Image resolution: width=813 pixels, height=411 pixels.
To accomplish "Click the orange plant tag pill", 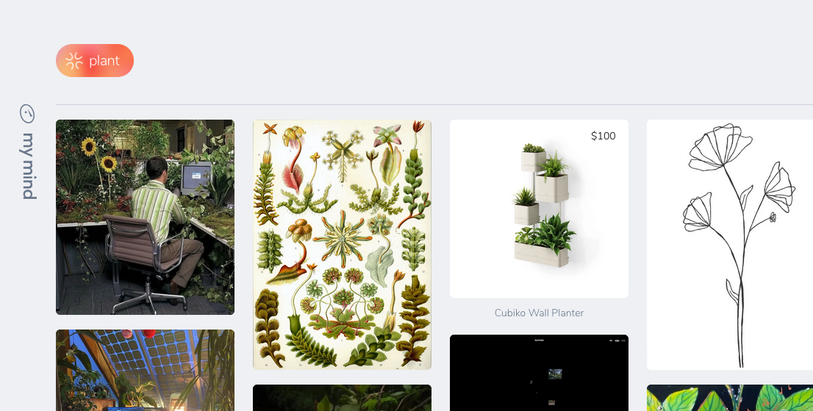I will pos(95,61).
